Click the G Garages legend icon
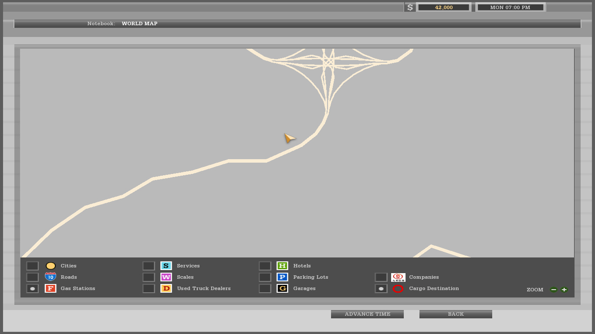 tap(282, 288)
